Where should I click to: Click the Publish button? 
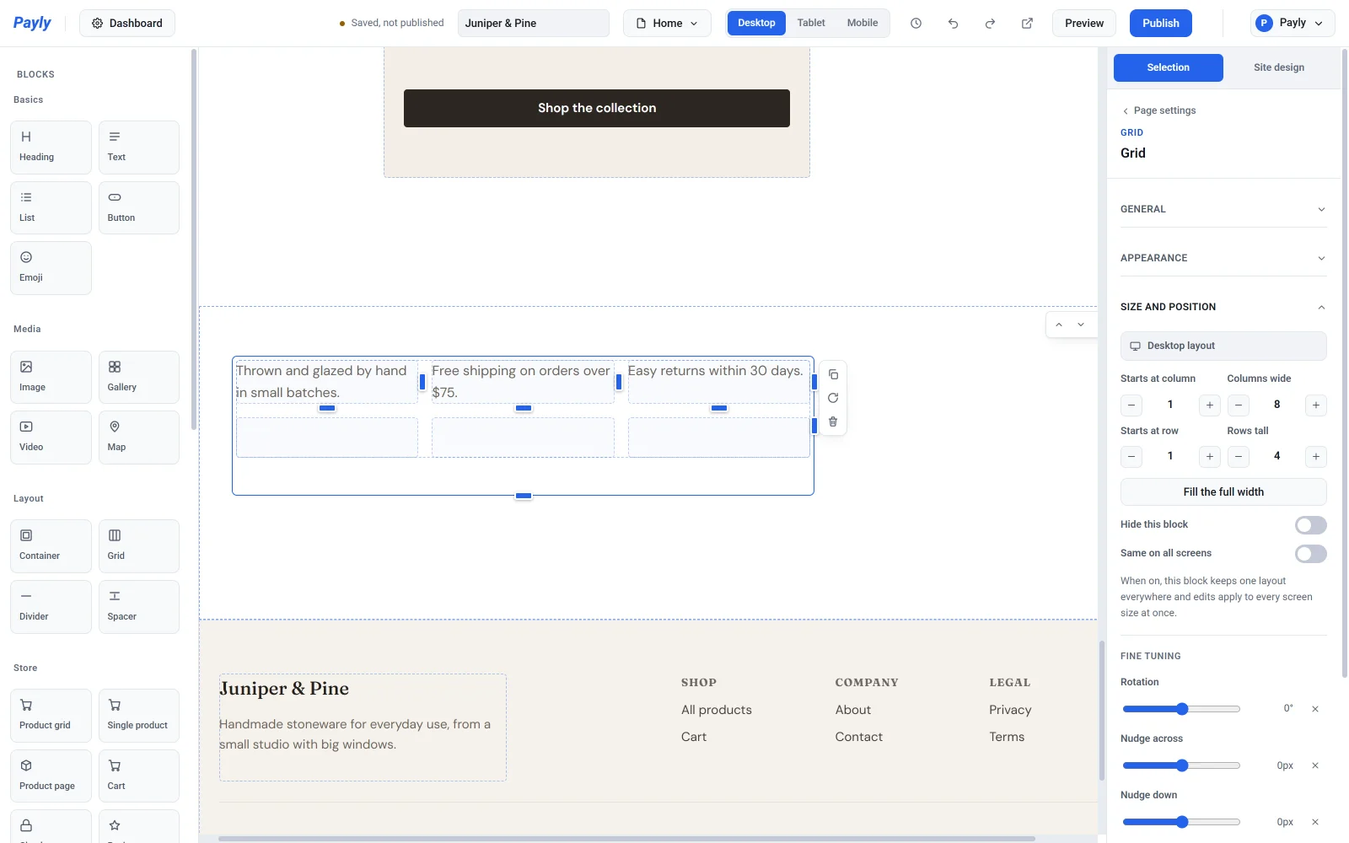tap(1160, 24)
